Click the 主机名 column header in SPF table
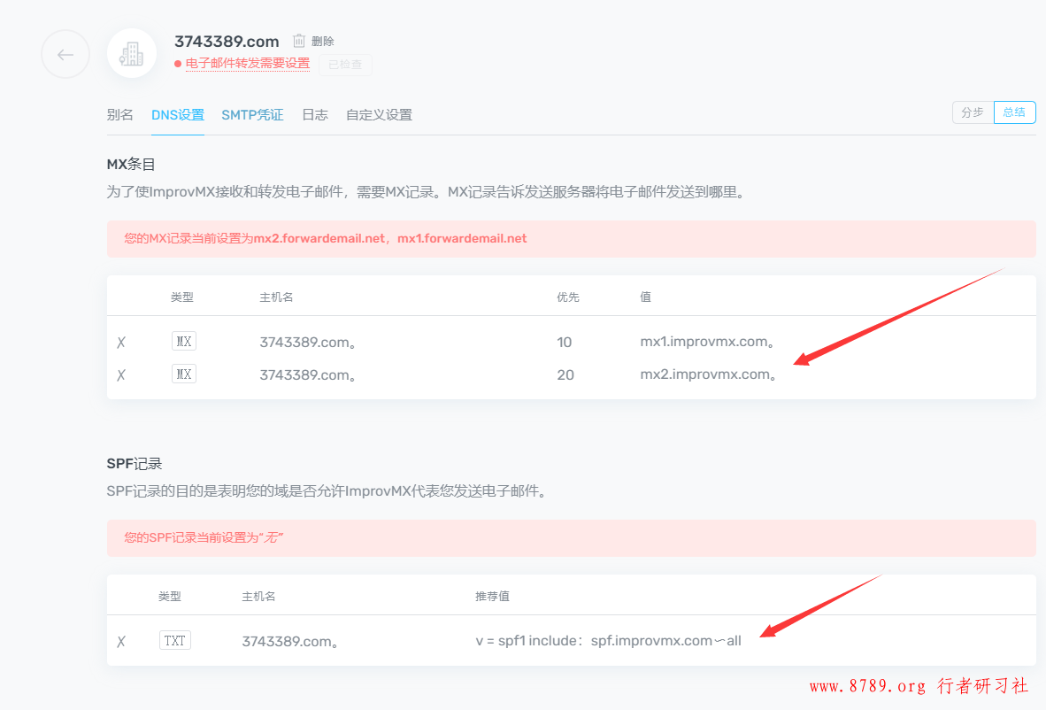Viewport: 1046px width, 710px height. (x=258, y=596)
